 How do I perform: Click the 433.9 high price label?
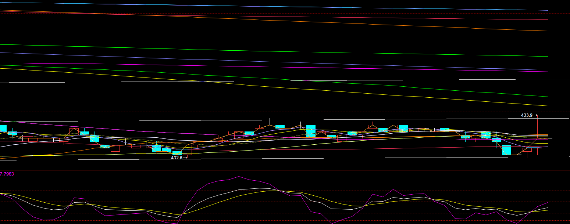click(x=527, y=115)
